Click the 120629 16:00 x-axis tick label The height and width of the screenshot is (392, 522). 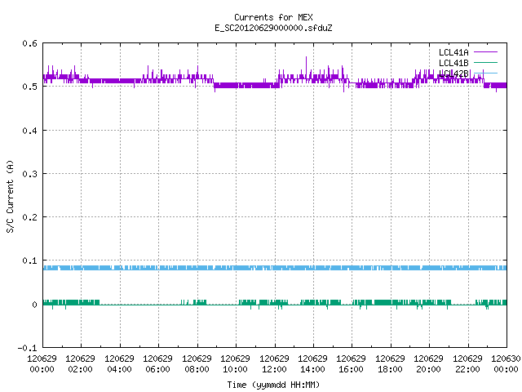(351, 363)
